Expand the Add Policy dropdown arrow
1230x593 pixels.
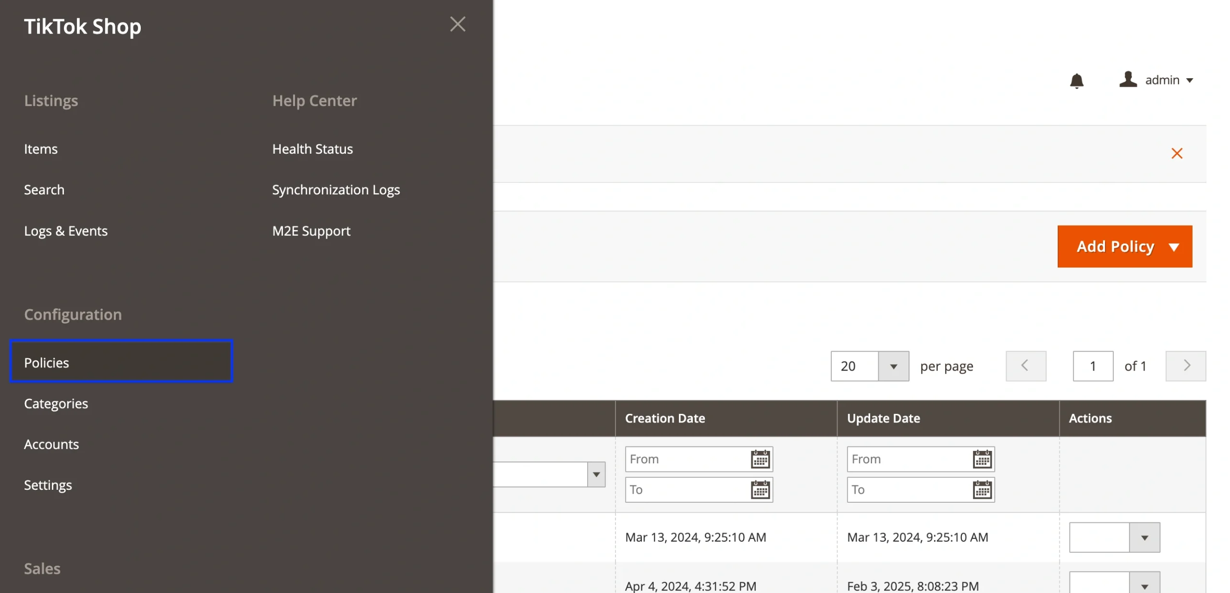tap(1174, 247)
